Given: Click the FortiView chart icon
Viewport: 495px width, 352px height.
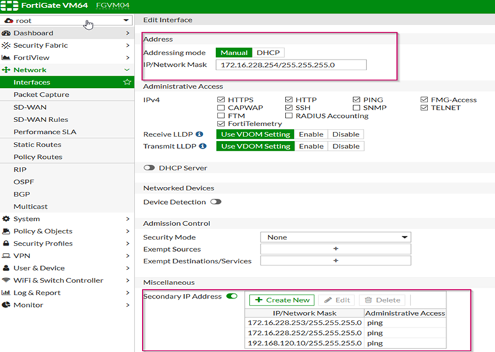Looking at the screenshot, I should pyautogui.click(x=7, y=58).
